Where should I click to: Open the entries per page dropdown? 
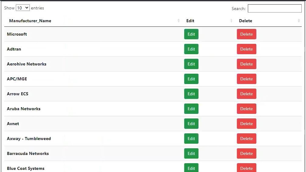click(23, 8)
